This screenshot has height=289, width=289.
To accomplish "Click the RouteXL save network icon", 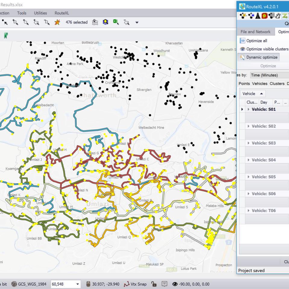I will pyautogui.click(x=251, y=16).
